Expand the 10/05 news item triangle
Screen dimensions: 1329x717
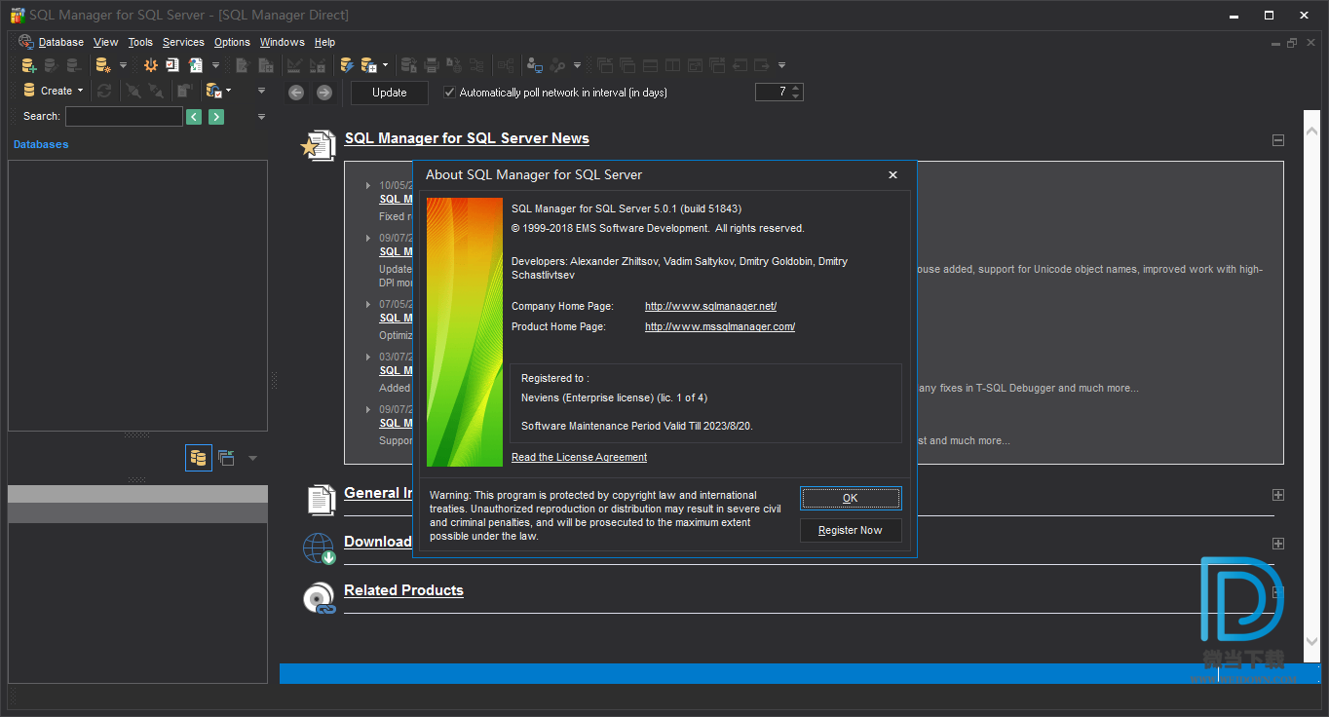pos(368,185)
